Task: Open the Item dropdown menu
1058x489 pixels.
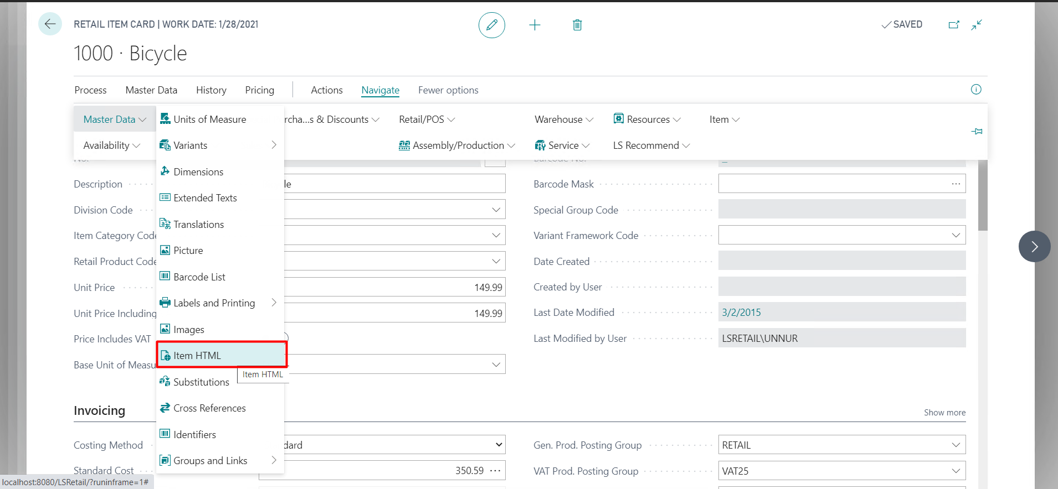Action: 725,119
